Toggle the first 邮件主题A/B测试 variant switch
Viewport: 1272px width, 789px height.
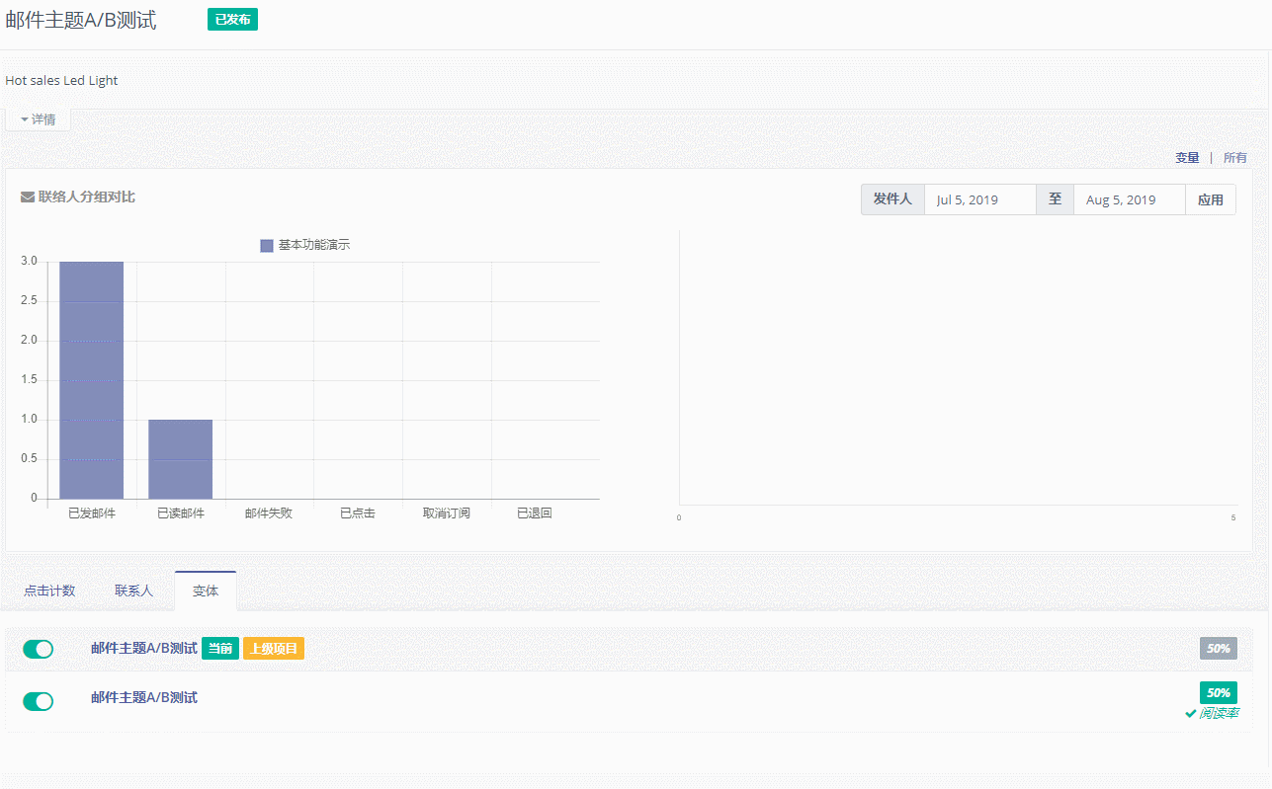pos(39,649)
